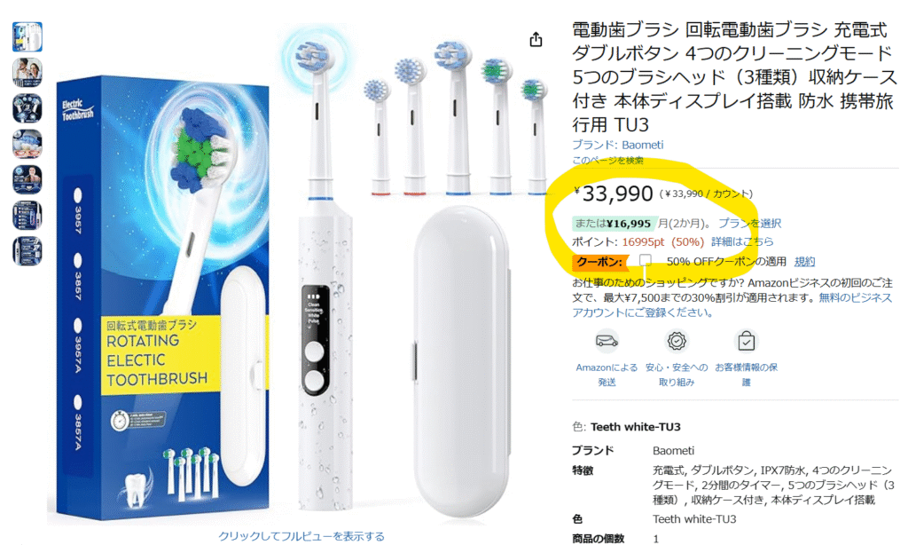Select the second thumbnail with two people
The width and height of the screenshot is (908, 545).
pos(27,73)
